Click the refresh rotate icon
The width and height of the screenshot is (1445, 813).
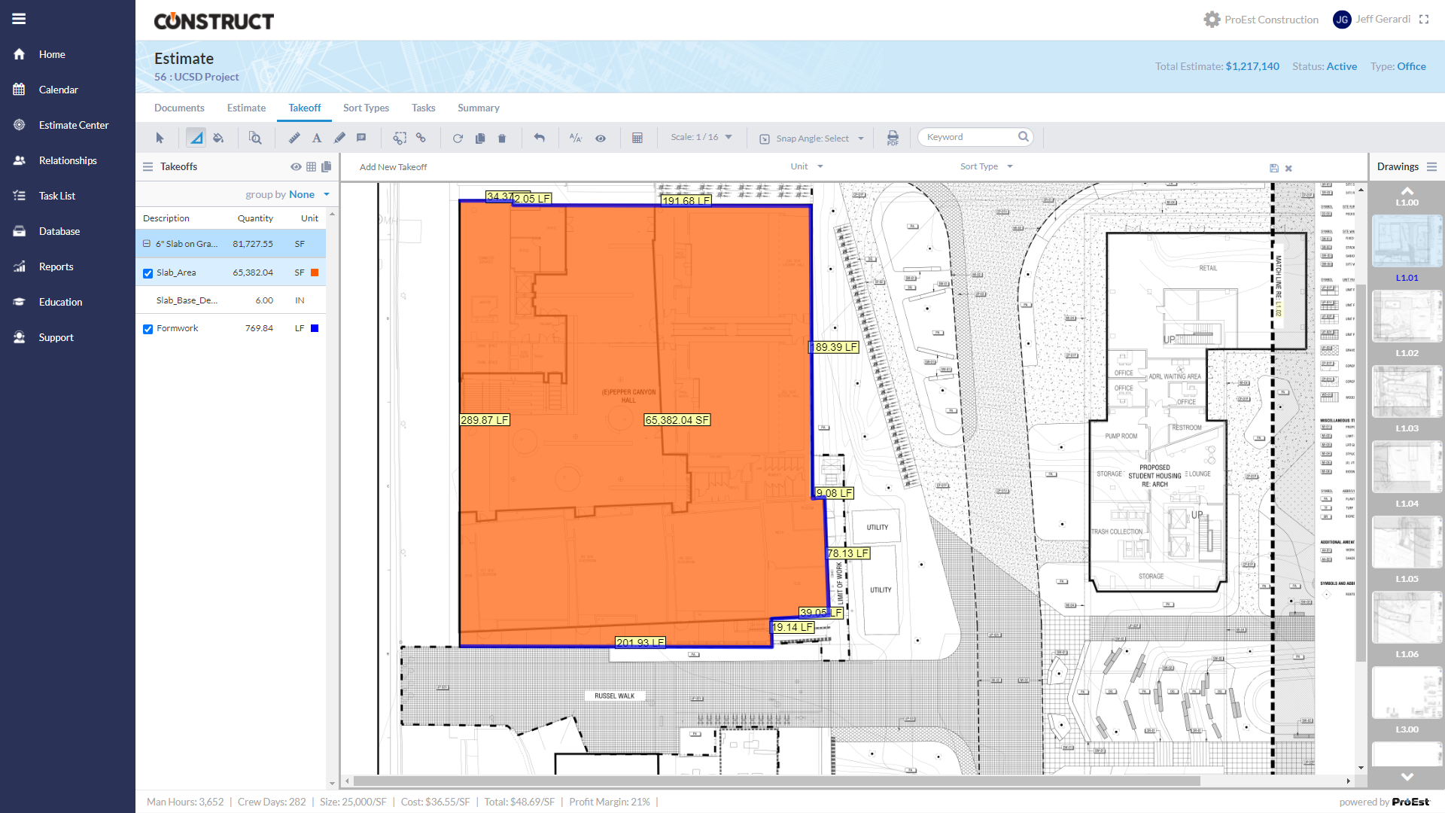[x=458, y=138]
